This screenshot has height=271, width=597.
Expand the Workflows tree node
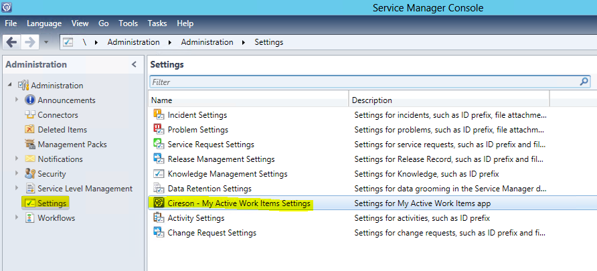[17, 218]
